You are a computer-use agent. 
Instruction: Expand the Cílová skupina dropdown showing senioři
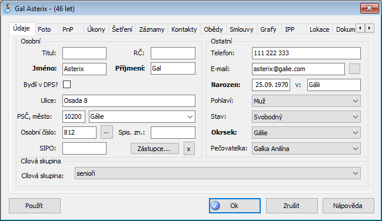click(218, 173)
